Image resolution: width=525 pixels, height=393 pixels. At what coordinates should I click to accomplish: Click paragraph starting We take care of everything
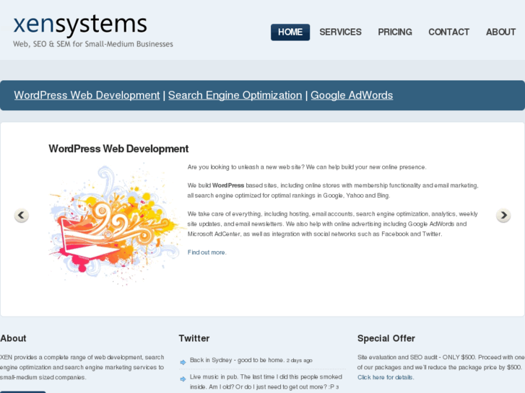[332, 224]
